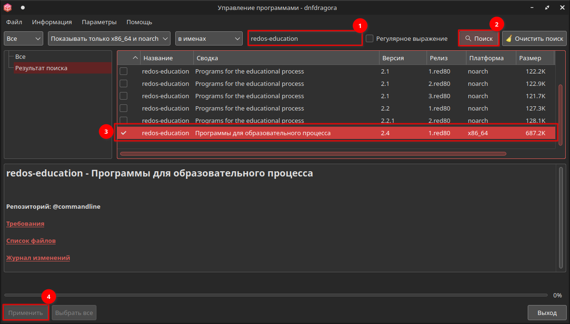This screenshot has width=570, height=324.
Task: Open the 'в именах' search scope dropdown
Action: pyautogui.click(x=209, y=38)
